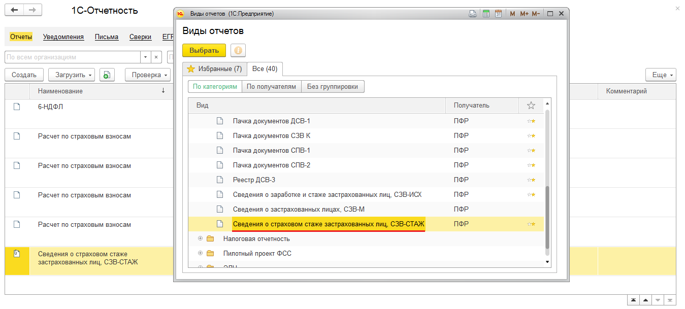Toggle favorite star for Реестр ДСВ-3

[531, 180]
